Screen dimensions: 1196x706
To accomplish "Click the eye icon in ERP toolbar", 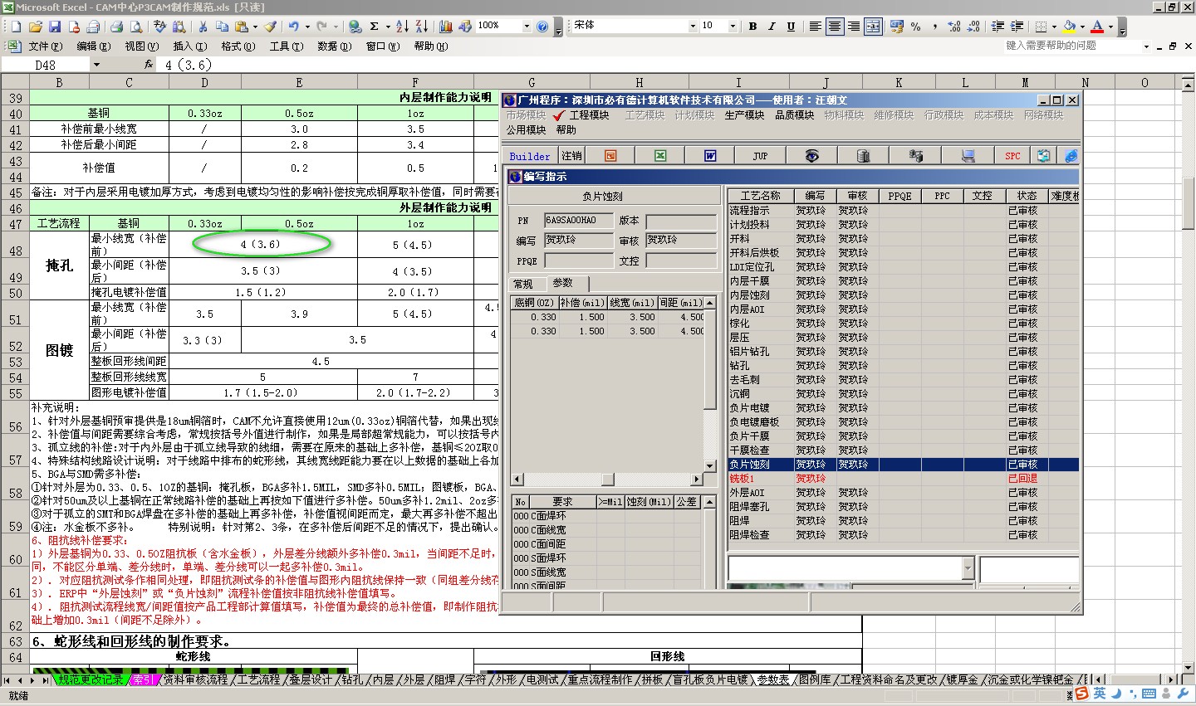I will (811, 156).
